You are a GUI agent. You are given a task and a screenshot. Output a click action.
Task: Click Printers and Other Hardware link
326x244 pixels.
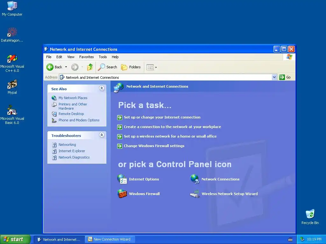click(x=73, y=106)
